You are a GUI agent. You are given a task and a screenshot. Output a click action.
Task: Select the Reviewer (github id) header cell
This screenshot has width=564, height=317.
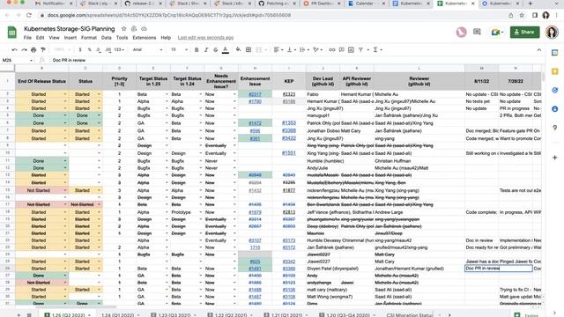[x=419, y=81]
